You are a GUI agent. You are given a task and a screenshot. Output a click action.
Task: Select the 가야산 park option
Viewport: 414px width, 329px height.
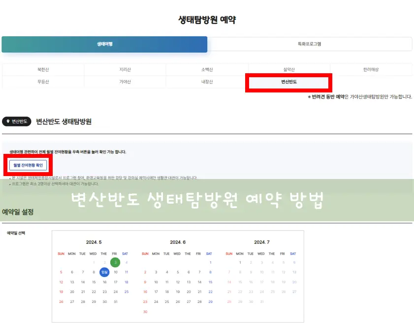[125, 83]
